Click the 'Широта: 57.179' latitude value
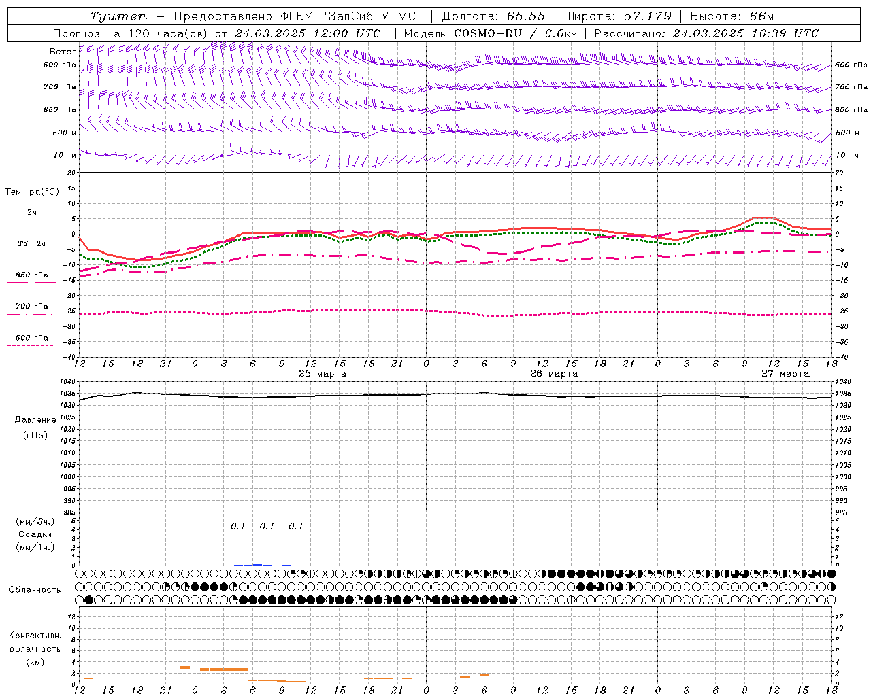 tap(617, 16)
